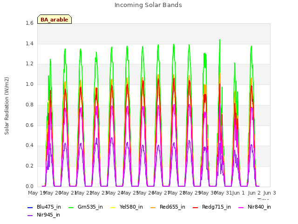
Task: Click the 1.2 y-axis tick label
Action: click(29, 64)
